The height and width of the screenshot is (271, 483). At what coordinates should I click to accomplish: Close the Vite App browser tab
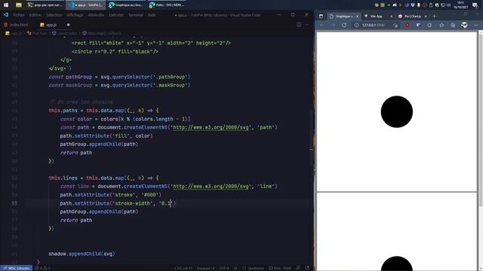pyautogui.click(x=392, y=17)
